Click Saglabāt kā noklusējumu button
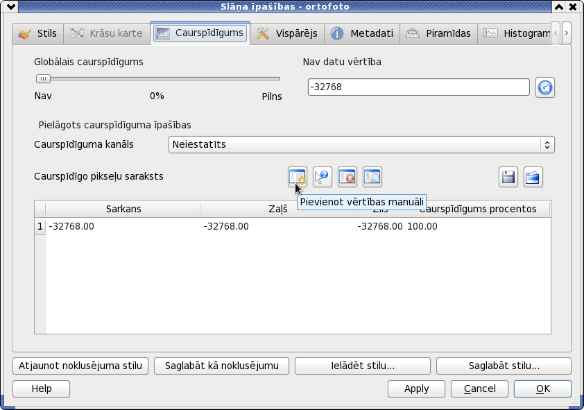 point(222,366)
